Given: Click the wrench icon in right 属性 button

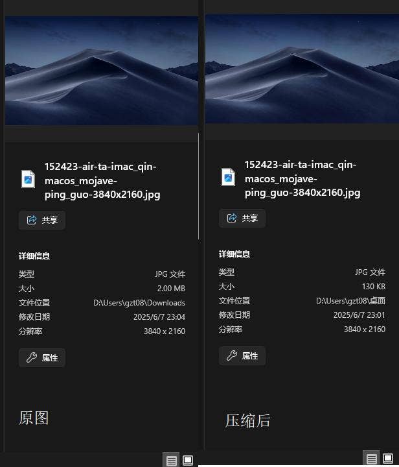Looking at the screenshot, I should click(232, 355).
